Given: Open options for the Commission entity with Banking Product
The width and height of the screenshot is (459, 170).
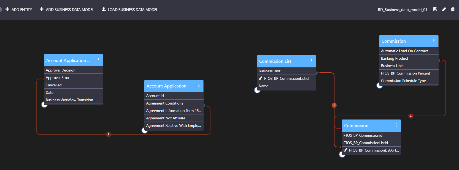Looking at the screenshot, I should pos(434,41).
